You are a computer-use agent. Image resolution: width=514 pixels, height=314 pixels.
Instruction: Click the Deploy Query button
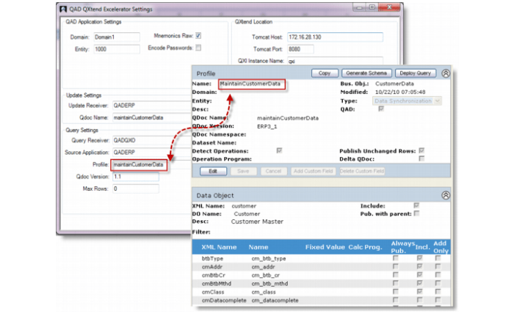[x=416, y=73]
